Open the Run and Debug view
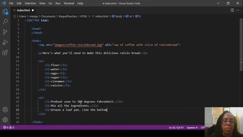The image size is (243, 137). click(5, 42)
